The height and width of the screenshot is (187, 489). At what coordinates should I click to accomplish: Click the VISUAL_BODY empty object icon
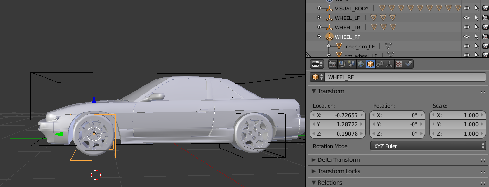click(329, 9)
